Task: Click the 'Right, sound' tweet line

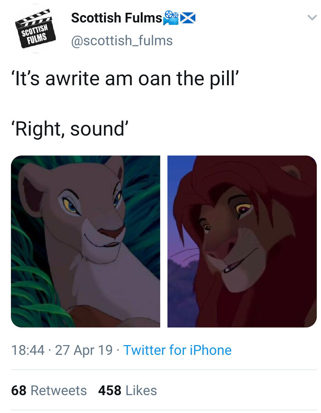Action: [x=70, y=129]
